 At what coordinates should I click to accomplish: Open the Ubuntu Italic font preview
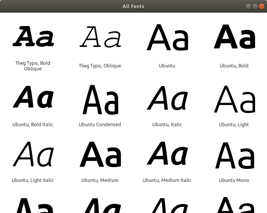(167, 98)
